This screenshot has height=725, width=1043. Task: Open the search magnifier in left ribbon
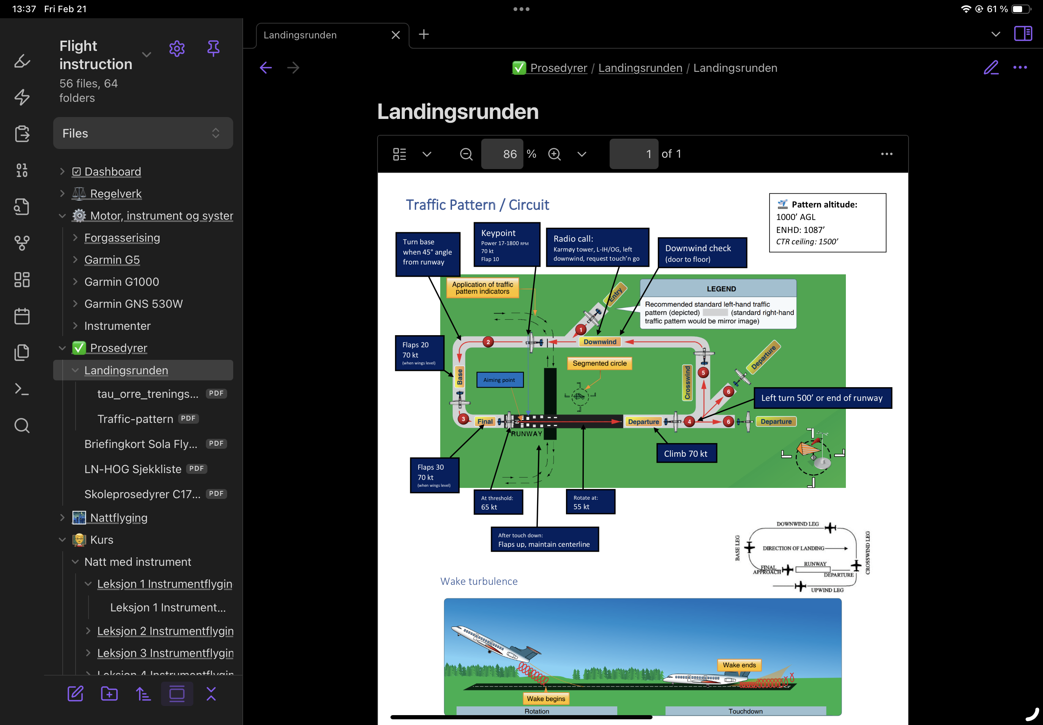(22, 426)
